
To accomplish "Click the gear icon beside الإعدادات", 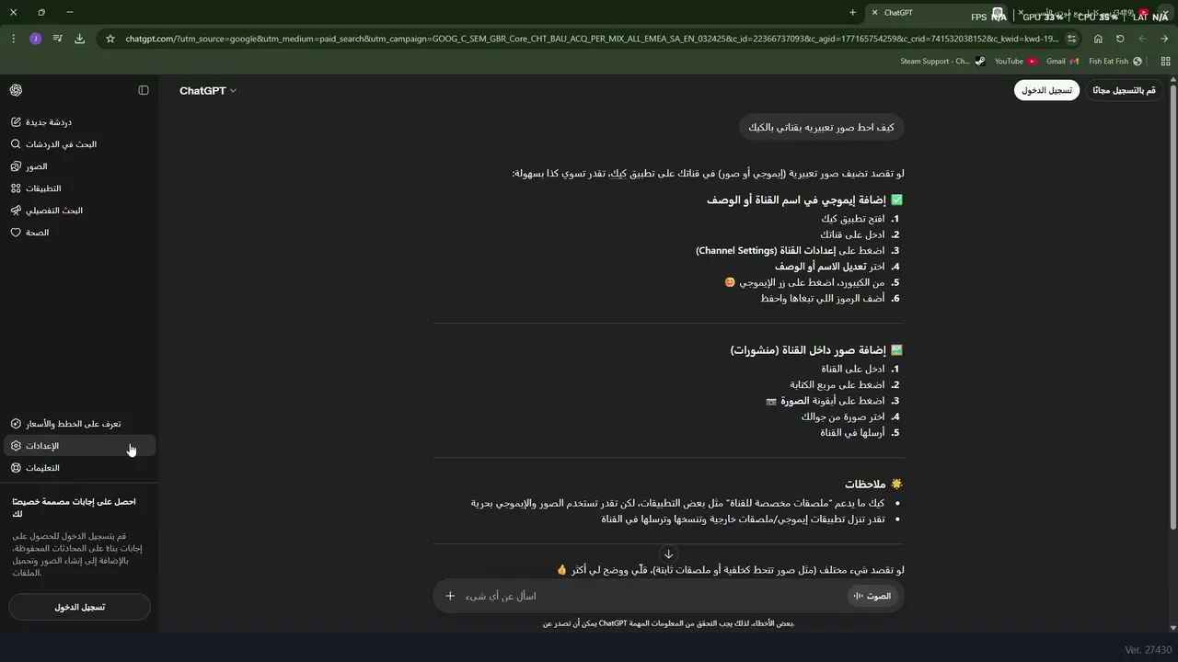I will point(16,446).
